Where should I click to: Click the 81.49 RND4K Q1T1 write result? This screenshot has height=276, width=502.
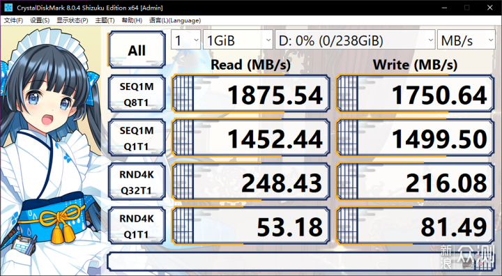click(x=416, y=226)
